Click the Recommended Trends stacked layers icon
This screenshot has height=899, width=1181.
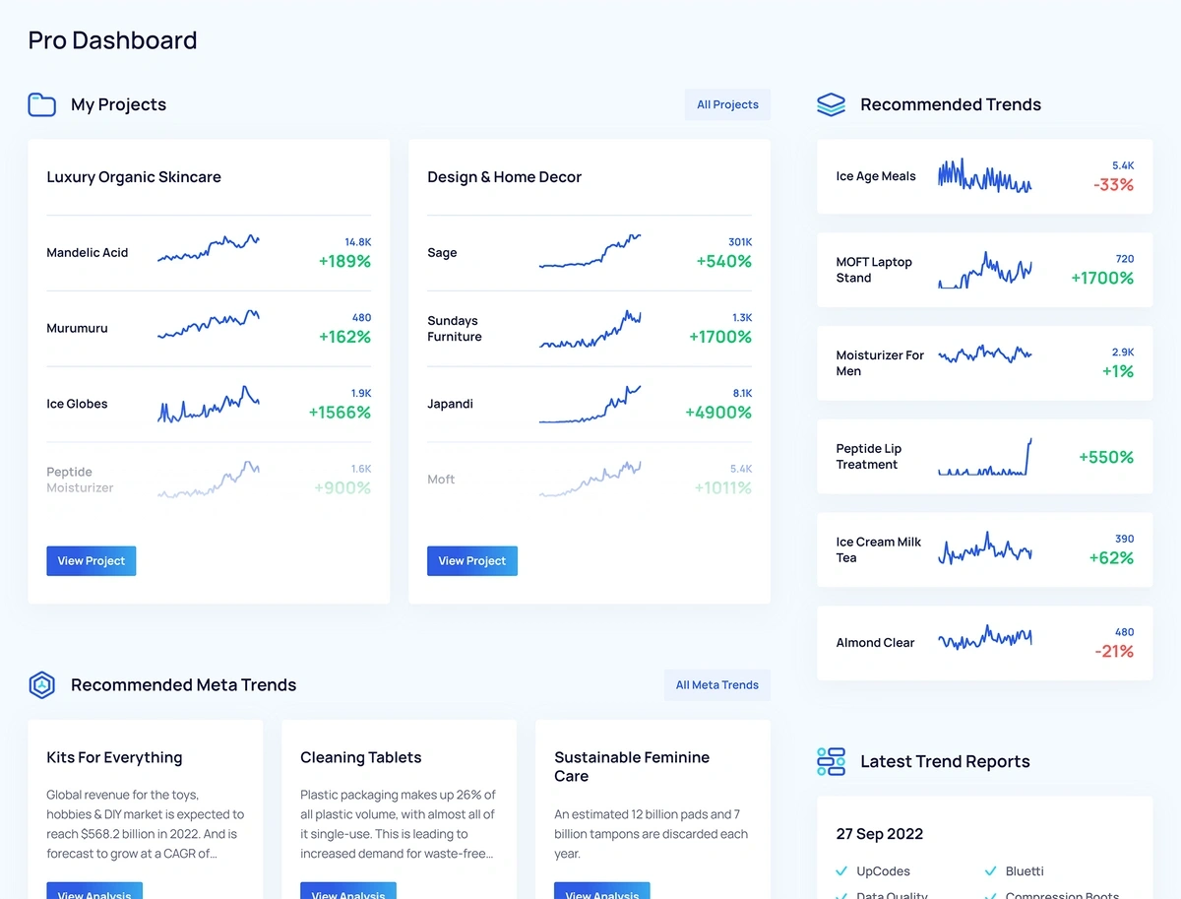click(x=832, y=104)
